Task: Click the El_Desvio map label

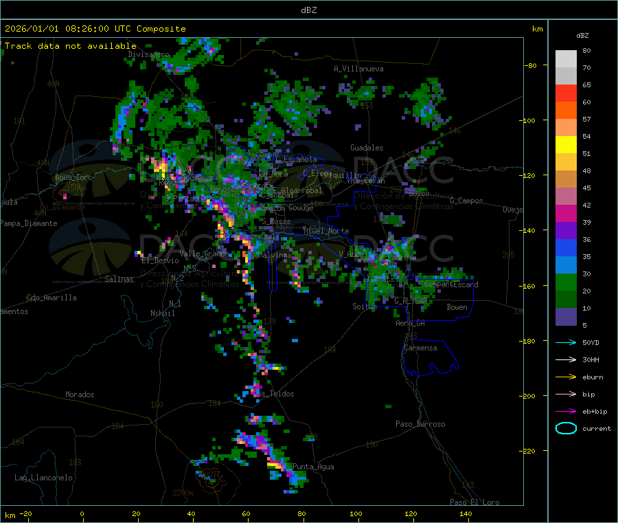Action: [160, 260]
